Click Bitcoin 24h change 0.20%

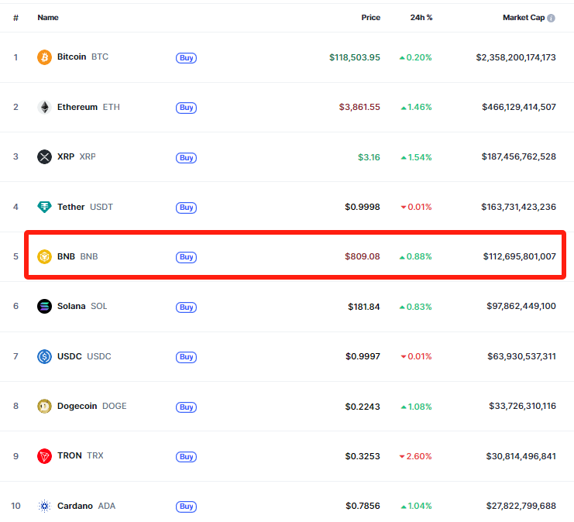tap(415, 57)
